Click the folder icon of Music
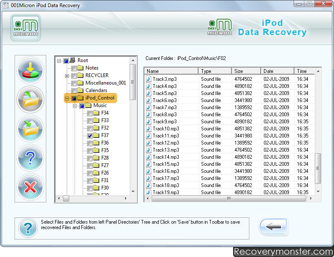Screen dimensions: 334x257 [x=88, y=105]
